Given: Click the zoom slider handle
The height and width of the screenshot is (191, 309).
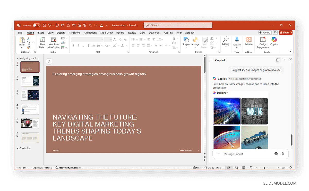Looking at the screenshot, I should 264,168.
